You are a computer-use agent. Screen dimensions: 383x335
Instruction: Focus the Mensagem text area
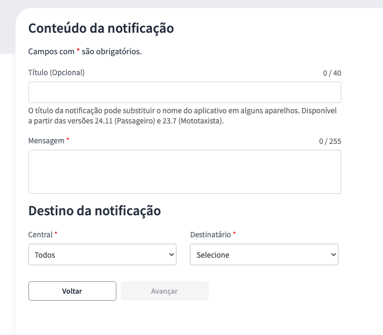tap(185, 172)
